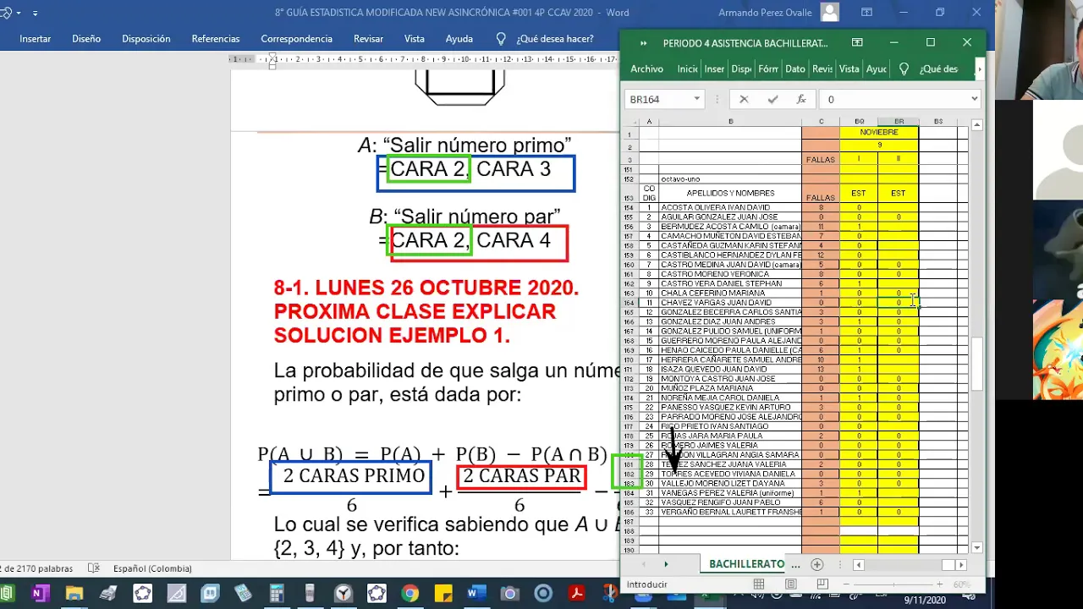Select cell CHAVEZ VARGAS JUAN DAVID

[x=730, y=302]
